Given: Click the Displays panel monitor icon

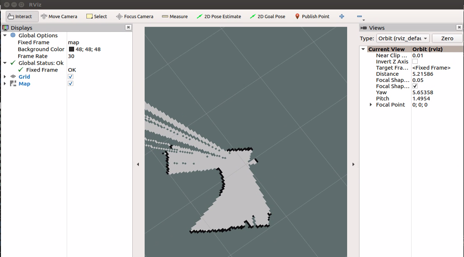Looking at the screenshot, I should click(x=5, y=28).
